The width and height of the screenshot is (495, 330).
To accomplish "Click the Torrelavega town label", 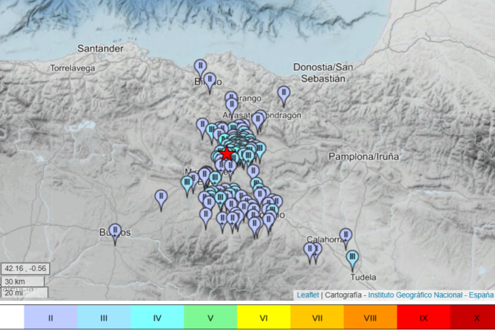I will [73, 68].
